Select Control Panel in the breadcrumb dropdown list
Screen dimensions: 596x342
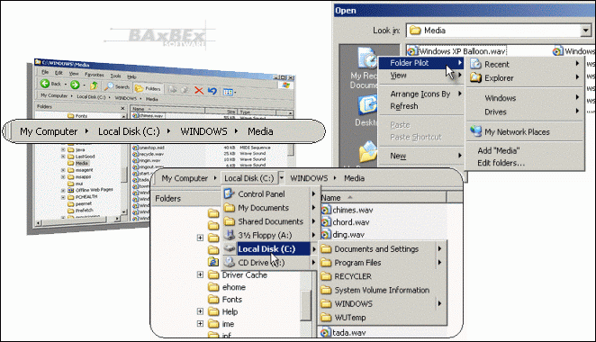pos(270,194)
